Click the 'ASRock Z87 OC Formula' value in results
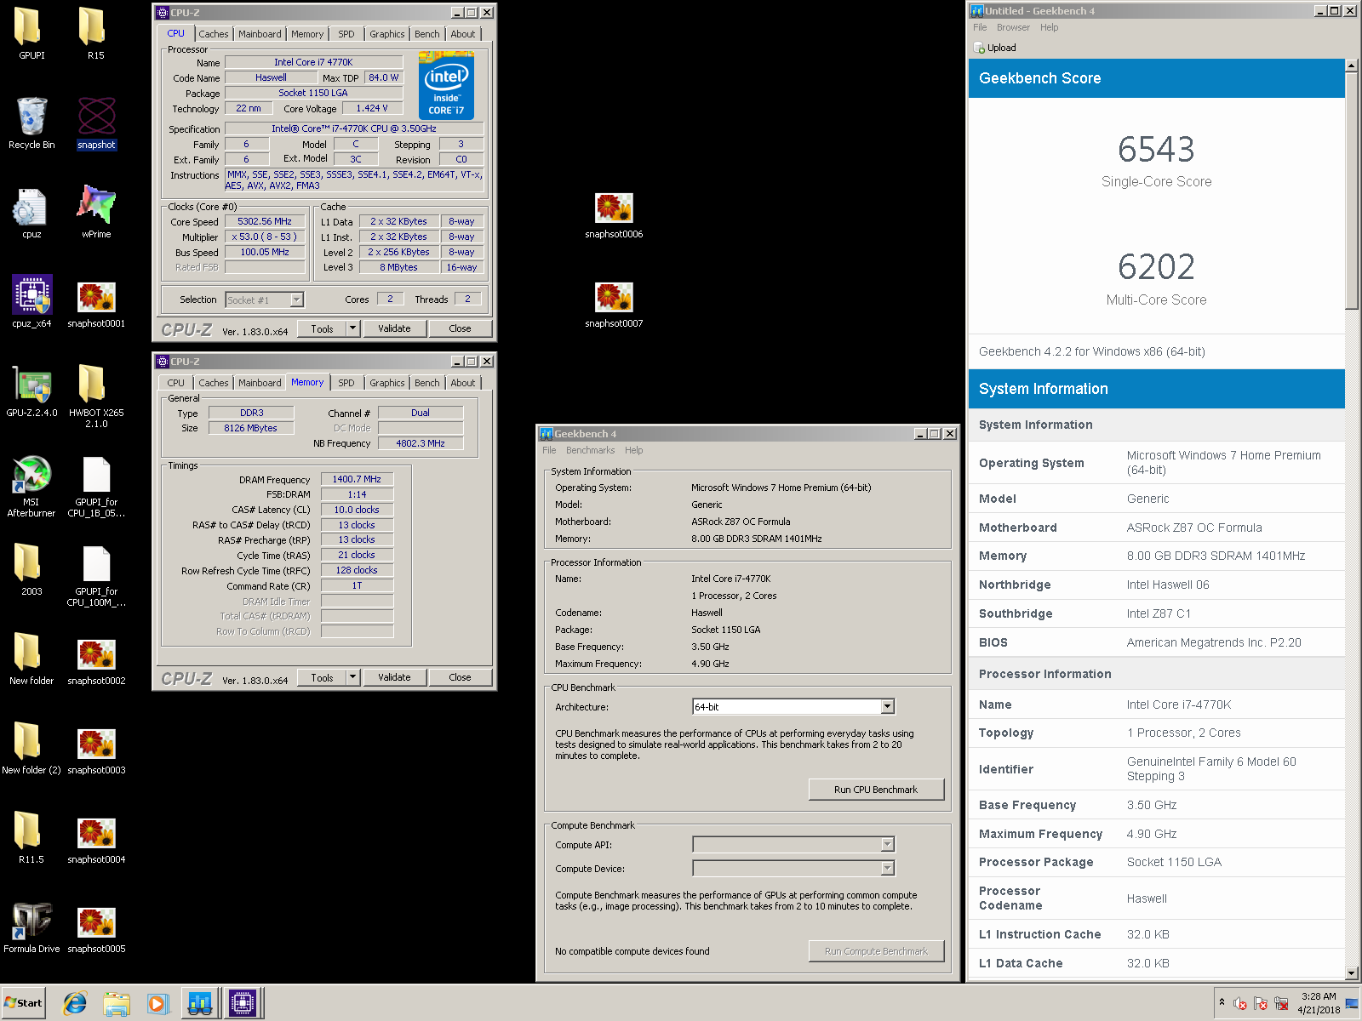This screenshot has width=1362, height=1021. (x=1194, y=528)
